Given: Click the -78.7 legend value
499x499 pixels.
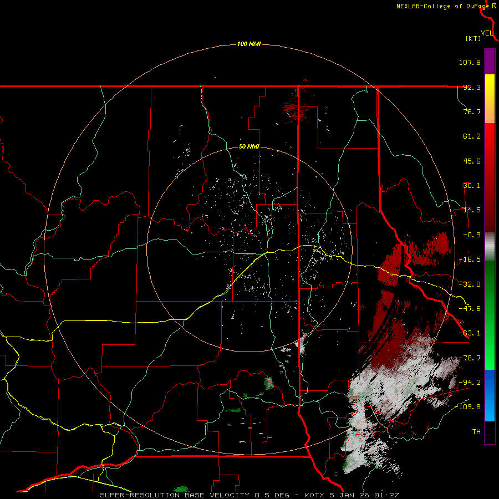Looking at the screenshot, I should (x=470, y=358).
